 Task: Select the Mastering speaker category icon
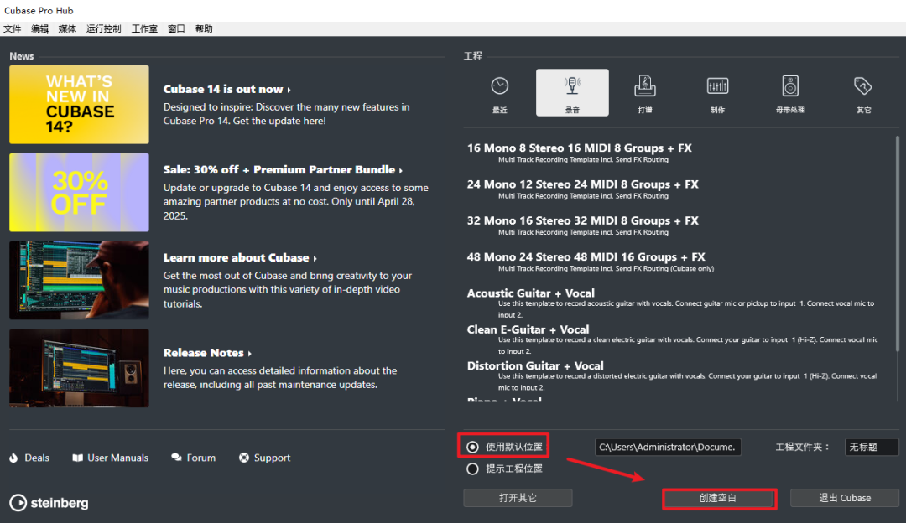790,86
